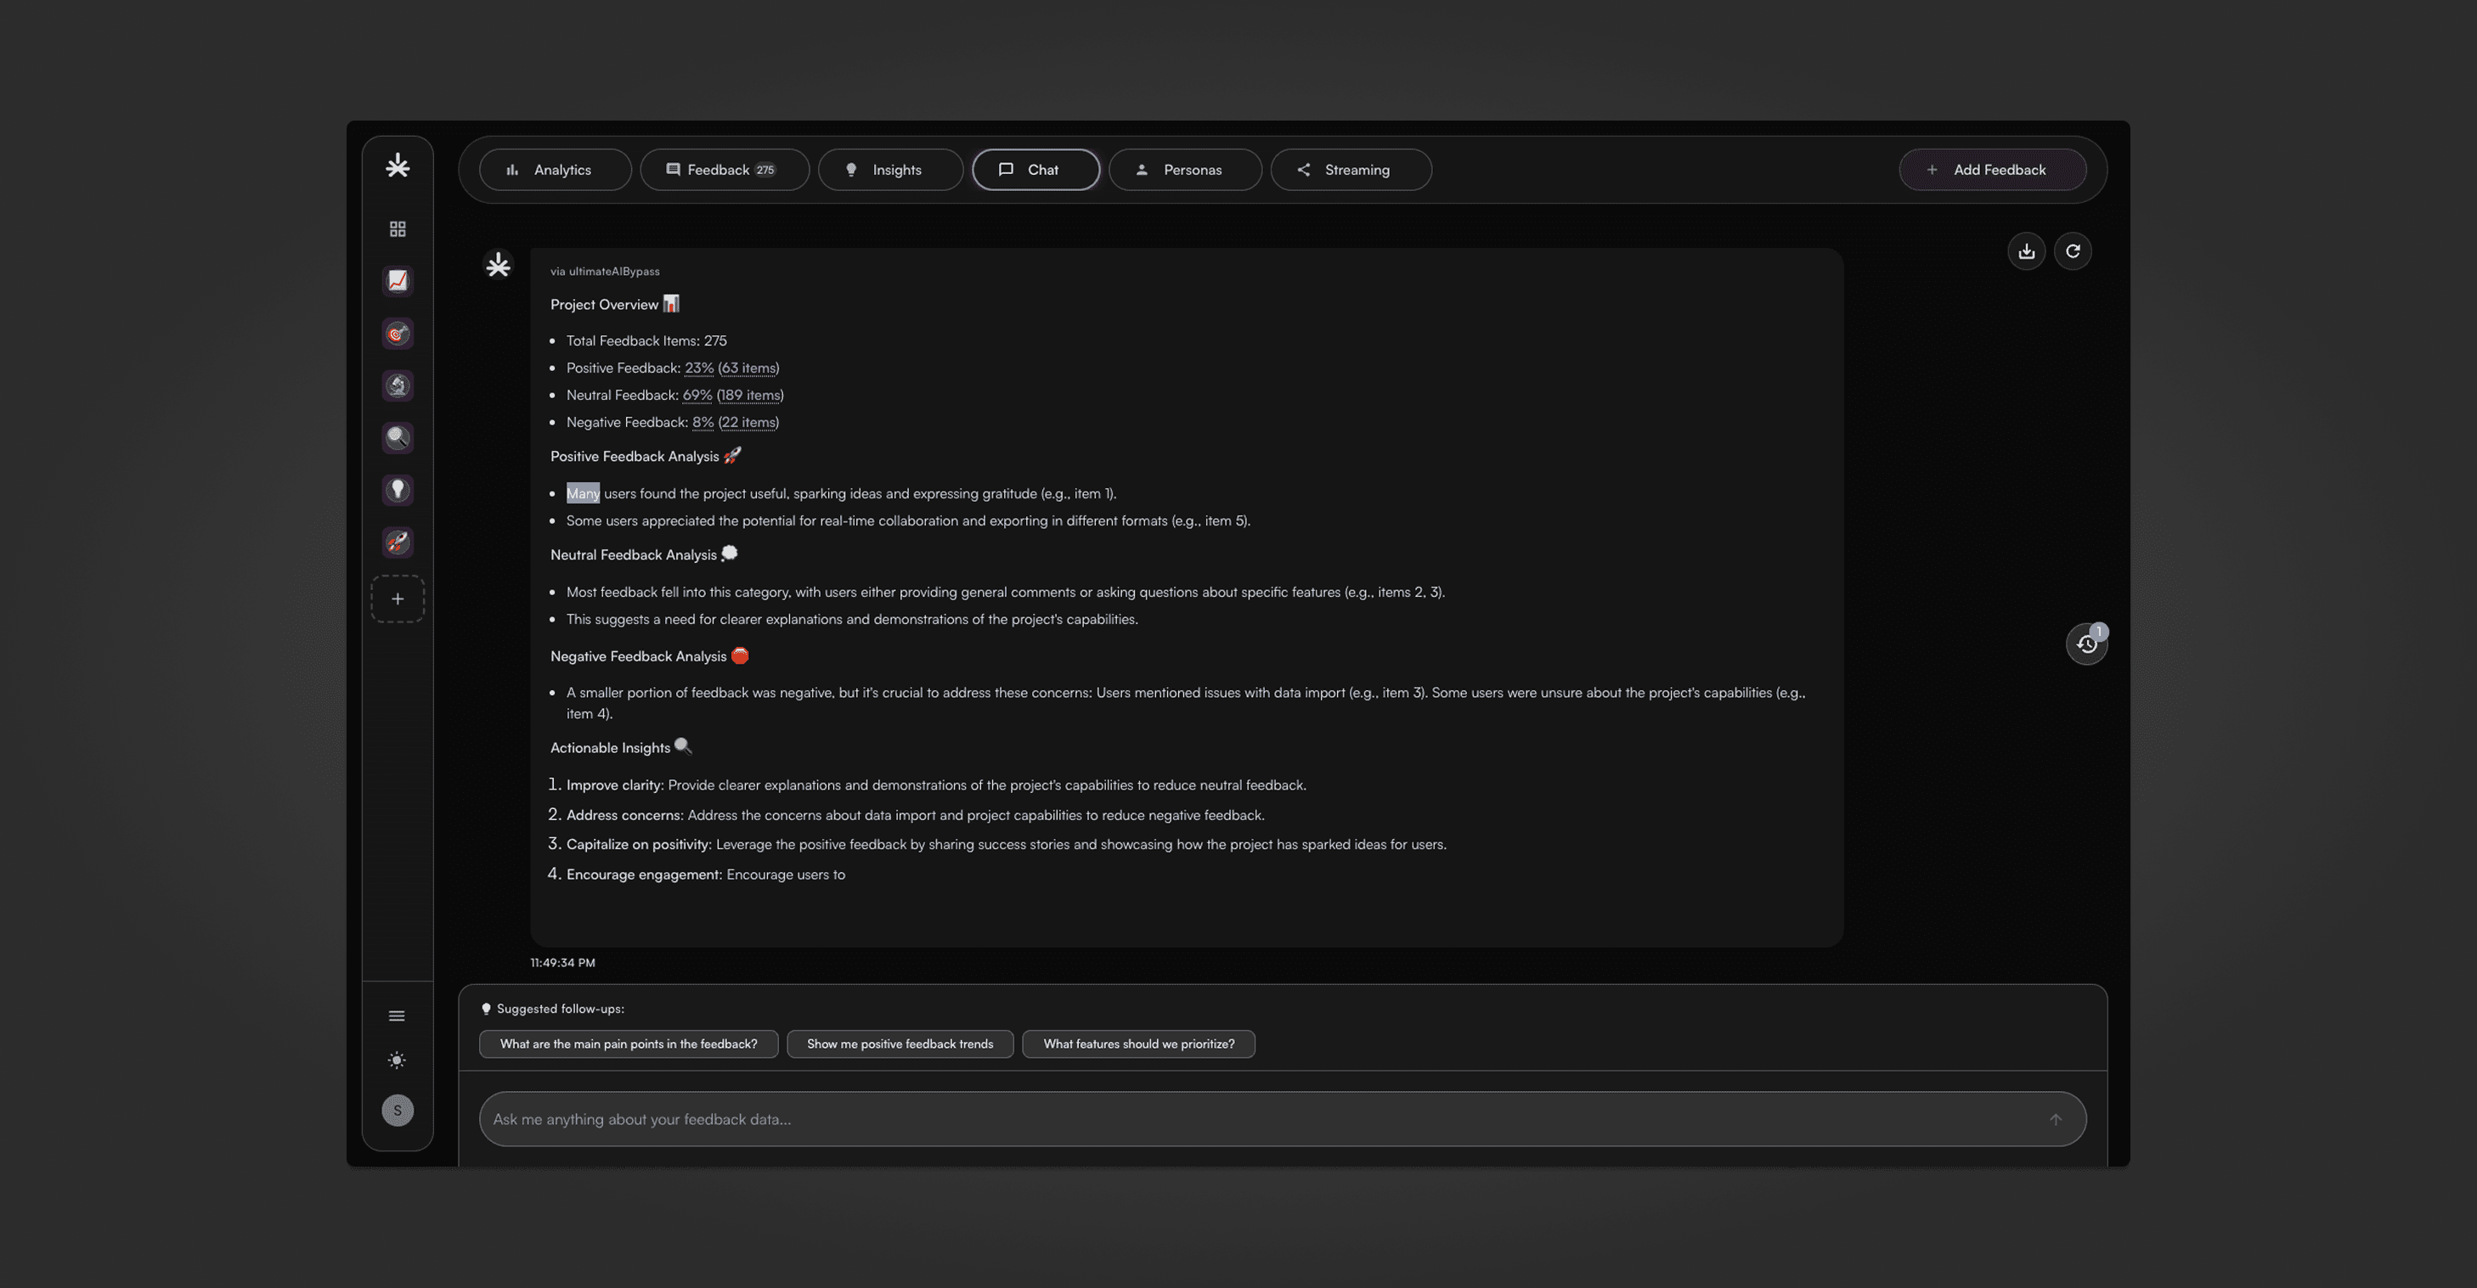Viewport: 2477px width, 1288px height.
Task: Refresh the chat with reload icon
Action: (2072, 252)
